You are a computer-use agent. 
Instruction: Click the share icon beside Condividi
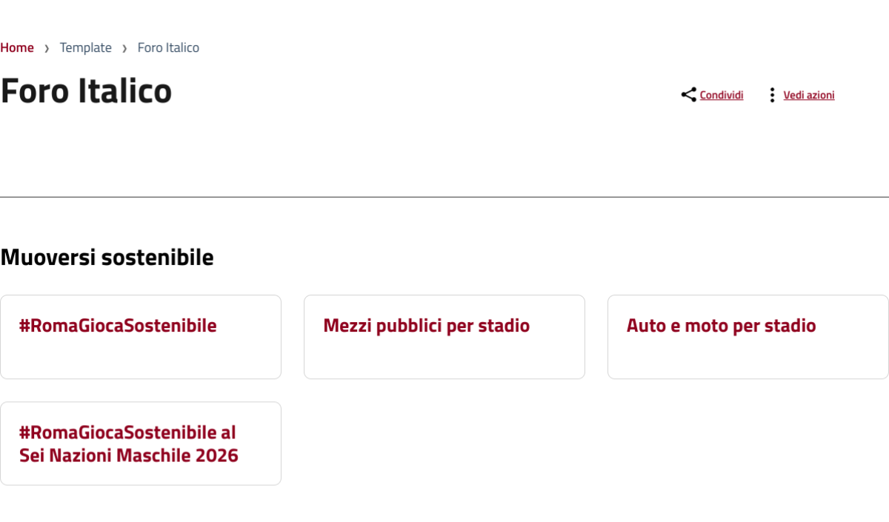coord(688,95)
